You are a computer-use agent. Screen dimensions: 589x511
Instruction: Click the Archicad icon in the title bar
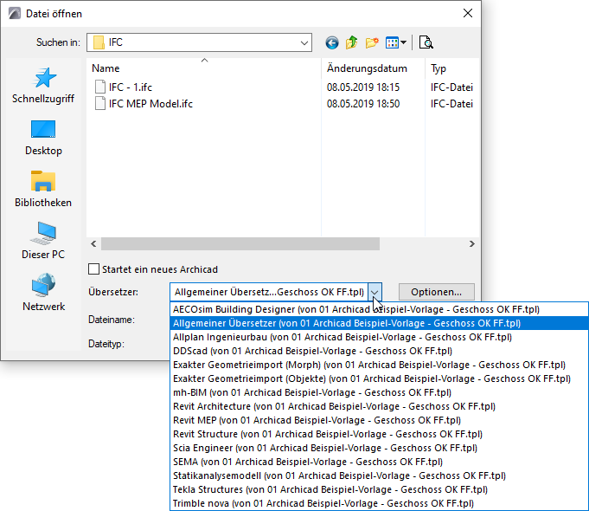coord(15,14)
